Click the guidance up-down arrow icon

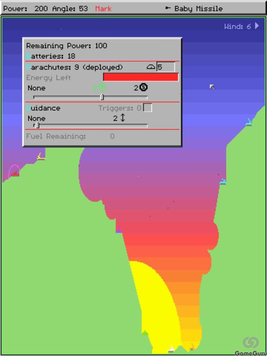pos(123,118)
